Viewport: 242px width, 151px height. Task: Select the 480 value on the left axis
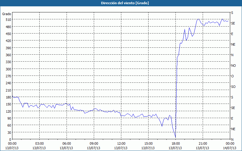(x=8, y=27)
